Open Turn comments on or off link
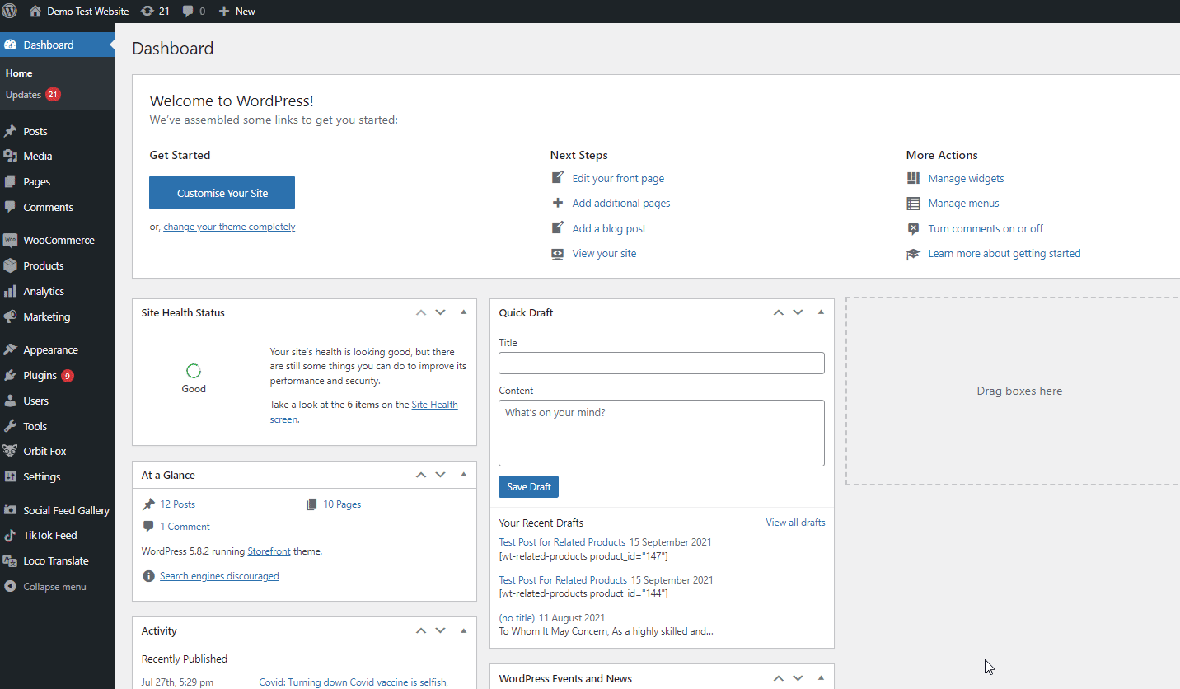This screenshot has width=1180, height=689. pos(986,228)
